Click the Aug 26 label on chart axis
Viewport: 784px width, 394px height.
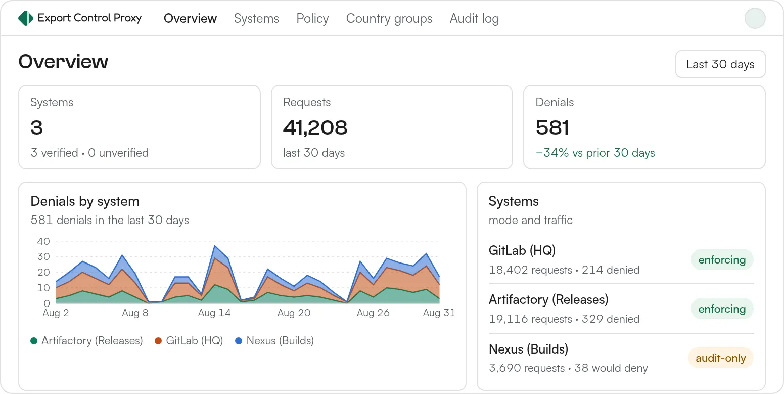[x=373, y=313]
